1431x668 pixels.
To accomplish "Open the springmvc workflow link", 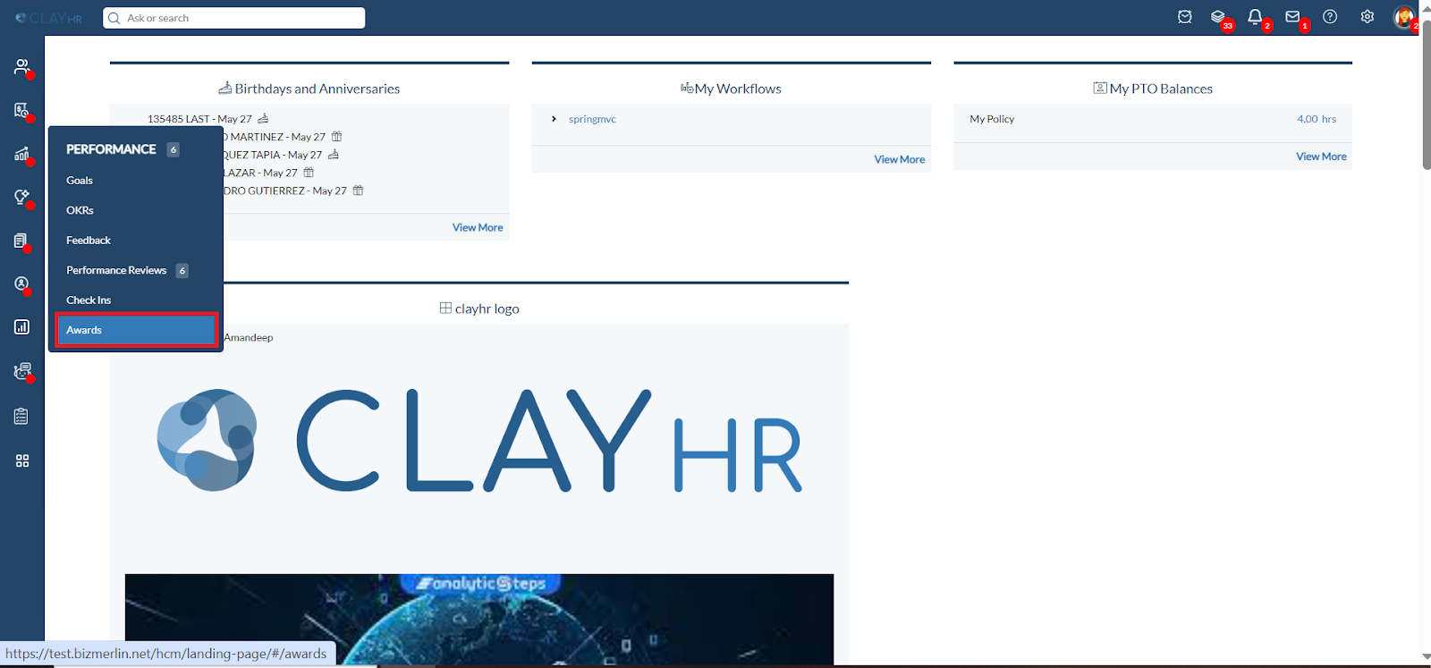I will 592,119.
